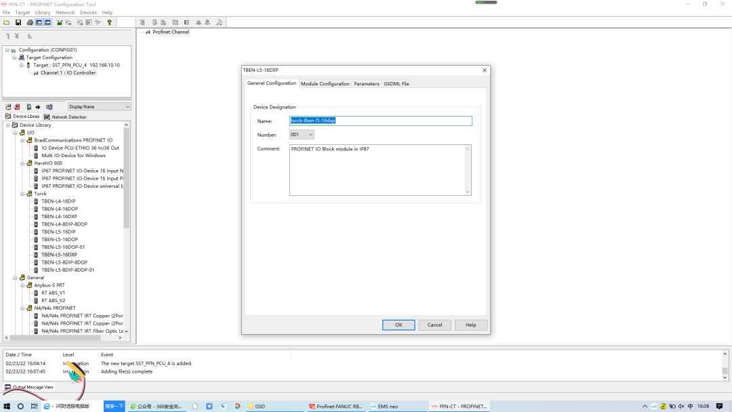Open a configuration file using toolbar icon
This screenshot has width=732, height=412.
(x=6, y=22)
